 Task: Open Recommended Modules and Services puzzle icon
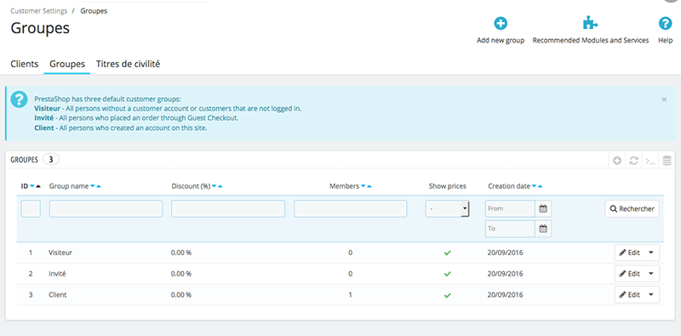[x=590, y=24]
